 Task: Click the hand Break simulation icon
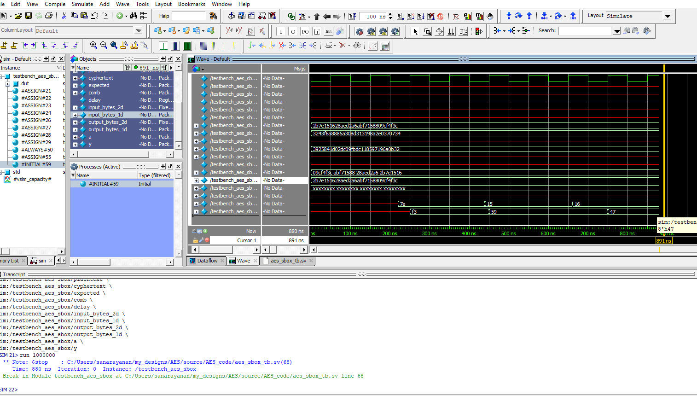point(490,16)
